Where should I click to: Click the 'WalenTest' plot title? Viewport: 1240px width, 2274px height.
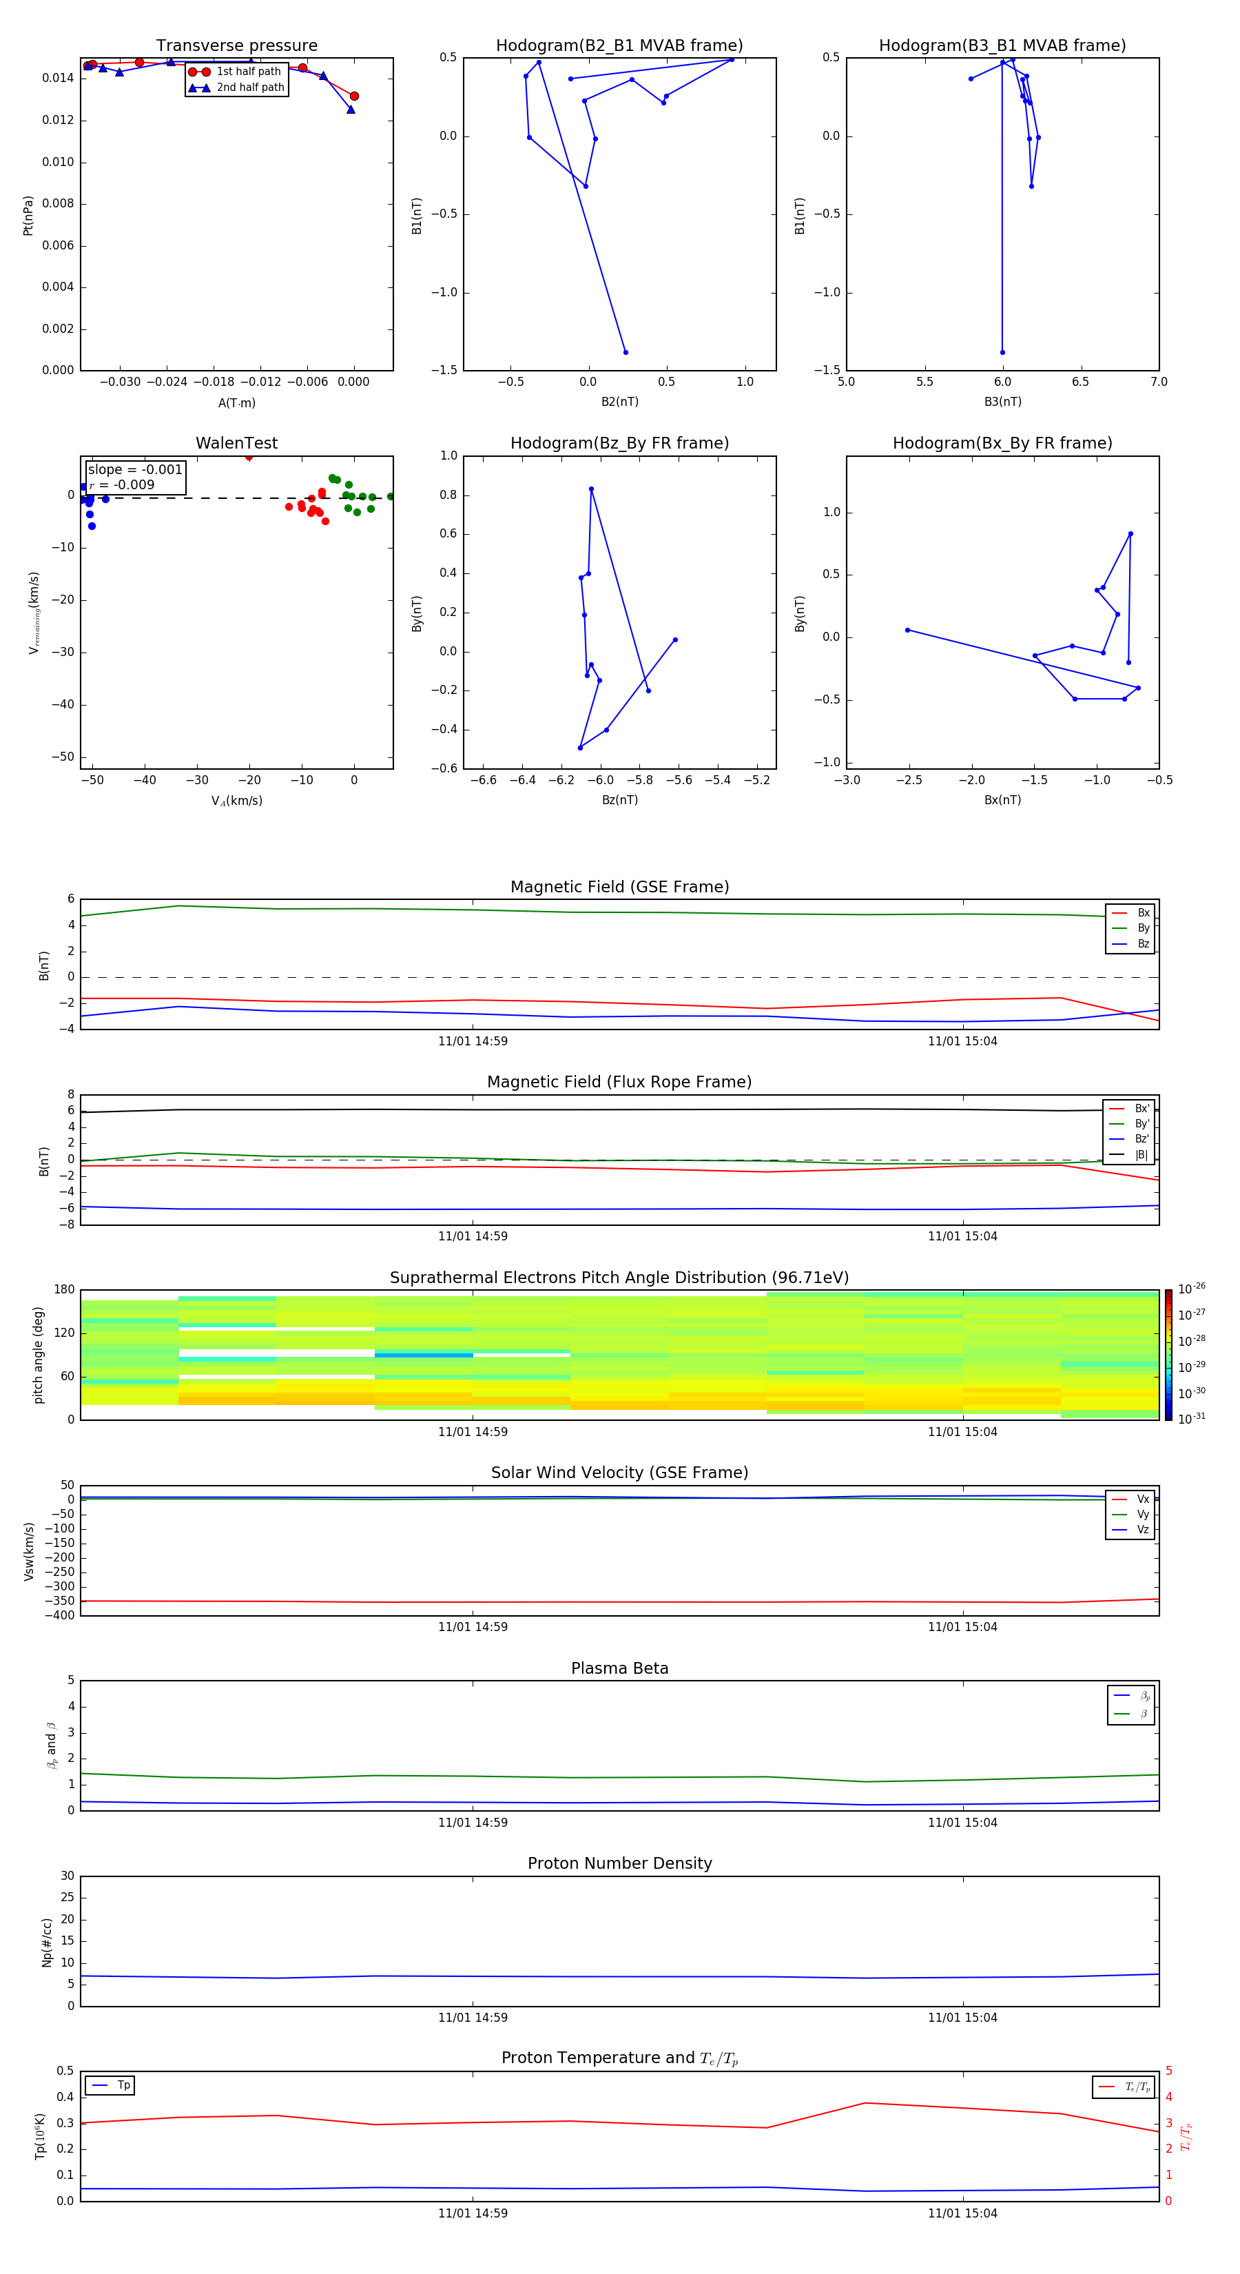click(x=236, y=443)
